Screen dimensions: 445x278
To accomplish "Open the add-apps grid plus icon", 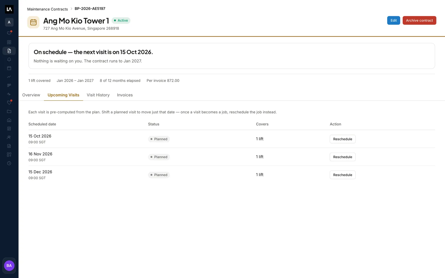I will click(x=9, y=155).
